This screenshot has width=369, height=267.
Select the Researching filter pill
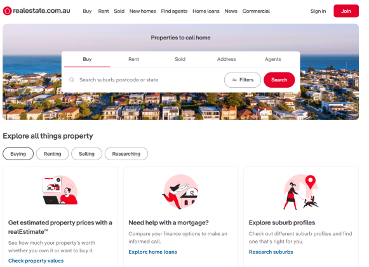coord(126,154)
